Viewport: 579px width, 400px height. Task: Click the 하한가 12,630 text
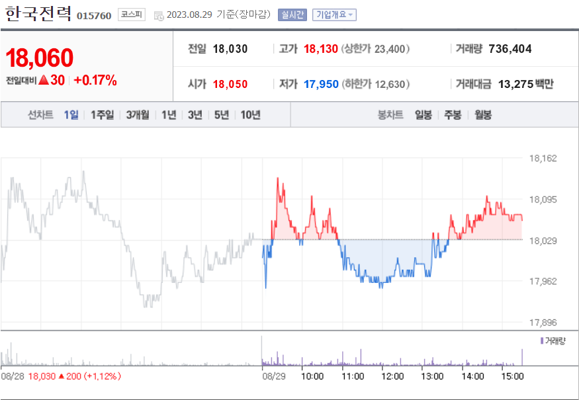click(375, 84)
